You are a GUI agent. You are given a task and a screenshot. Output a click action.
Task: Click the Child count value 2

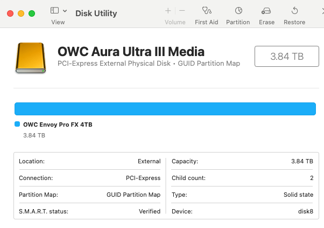tap(312, 178)
